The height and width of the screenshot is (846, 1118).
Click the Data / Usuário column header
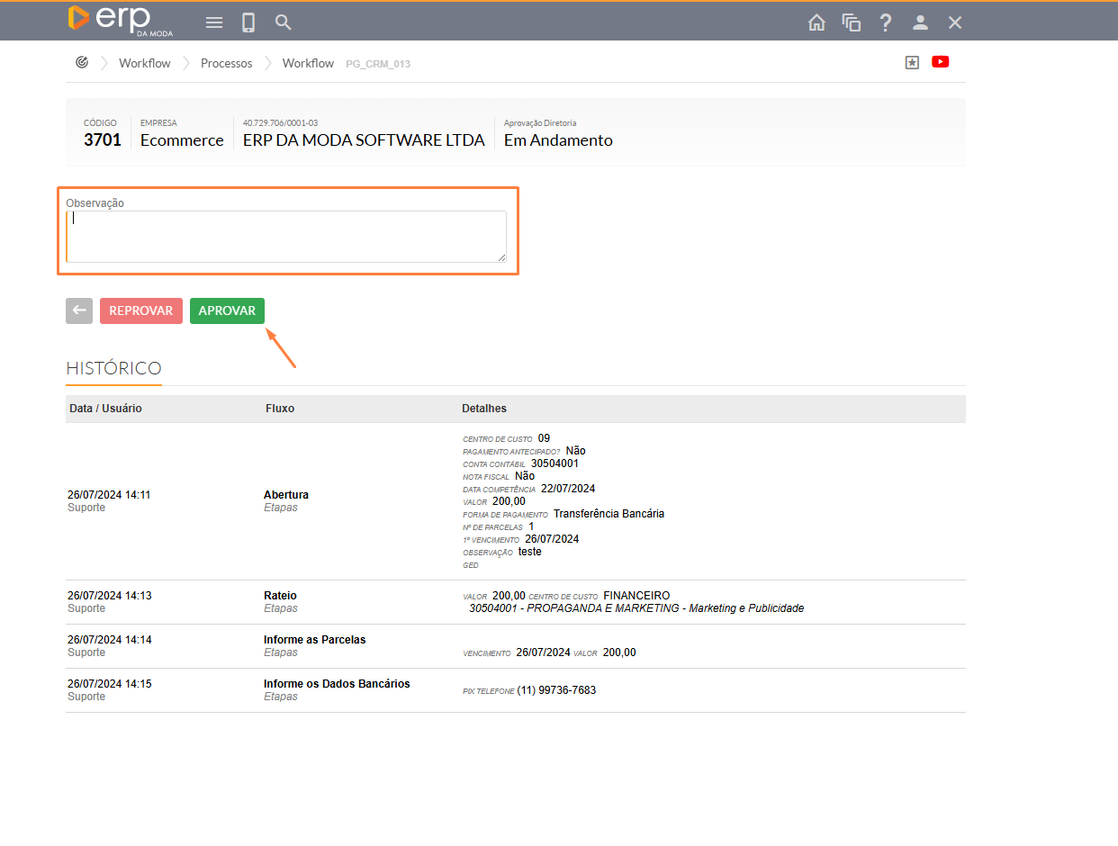tap(105, 409)
